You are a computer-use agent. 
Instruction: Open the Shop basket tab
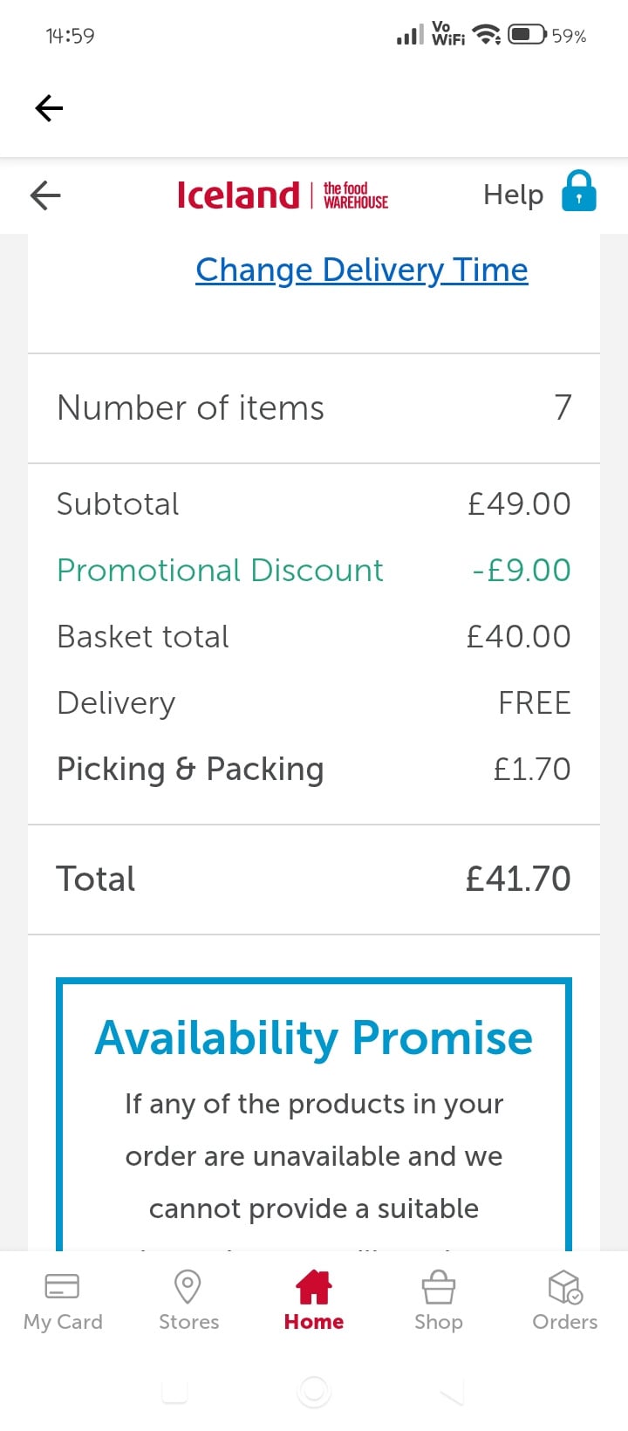pyautogui.click(x=439, y=1300)
